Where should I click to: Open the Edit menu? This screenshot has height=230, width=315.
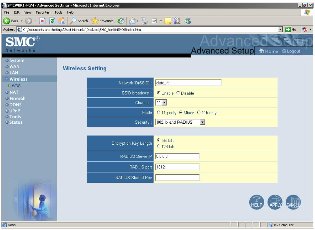pos(17,12)
